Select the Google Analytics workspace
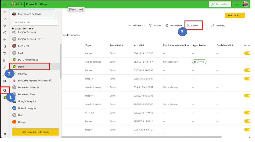This screenshot has width=255, height=142. 35,101
